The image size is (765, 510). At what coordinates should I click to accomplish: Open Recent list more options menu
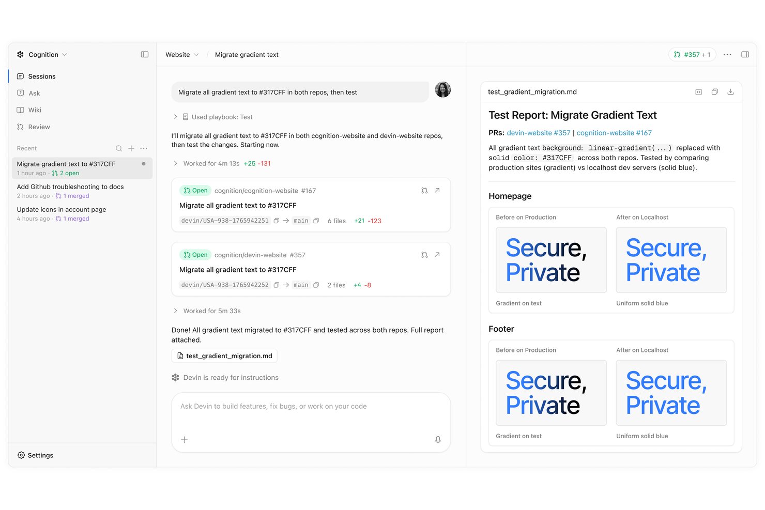pyautogui.click(x=144, y=148)
